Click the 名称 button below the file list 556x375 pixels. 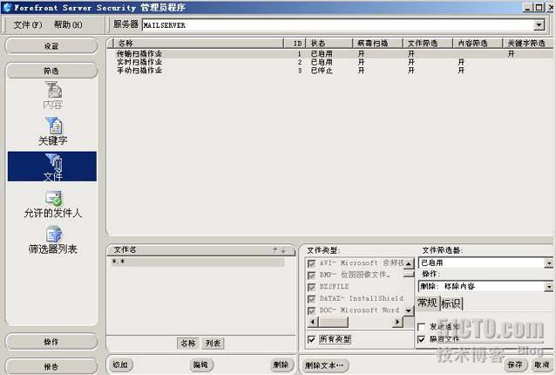pyautogui.click(x=188, y=344)
